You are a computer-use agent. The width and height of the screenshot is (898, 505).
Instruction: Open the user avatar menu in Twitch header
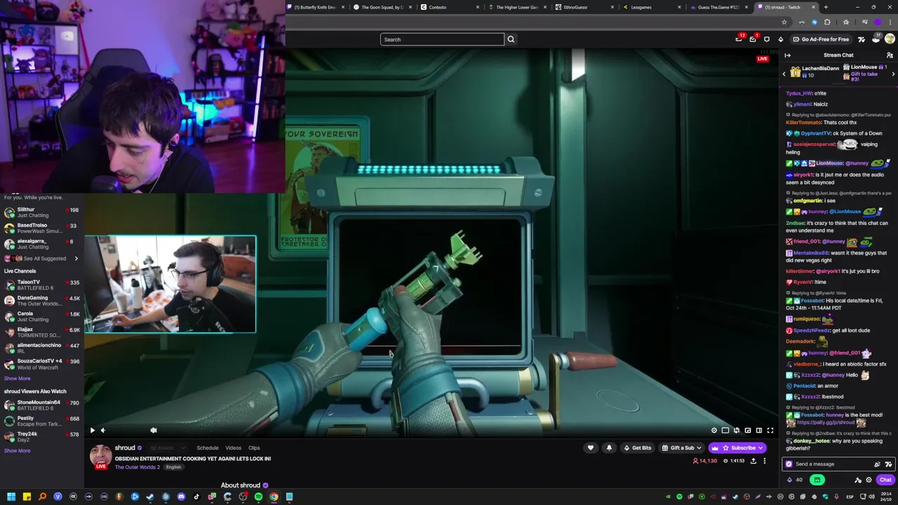pos(890,39)
